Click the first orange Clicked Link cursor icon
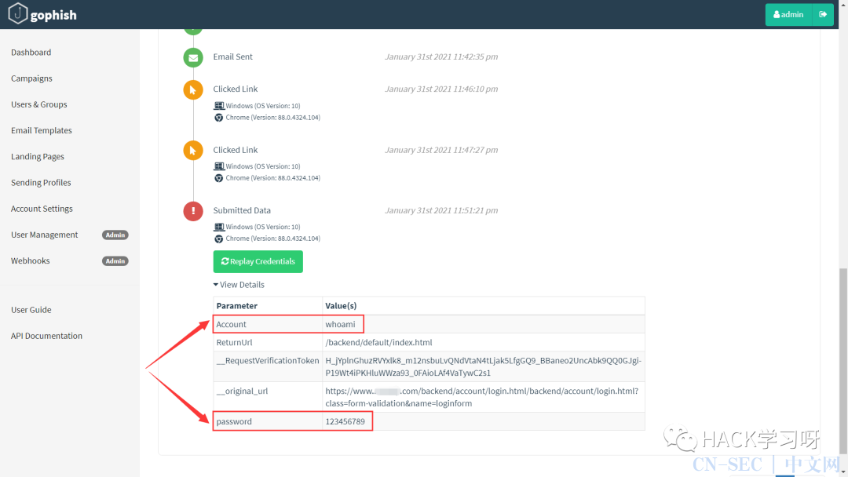Image resolution: width=848 pixels, height=477 pixels. pos(192,90)
